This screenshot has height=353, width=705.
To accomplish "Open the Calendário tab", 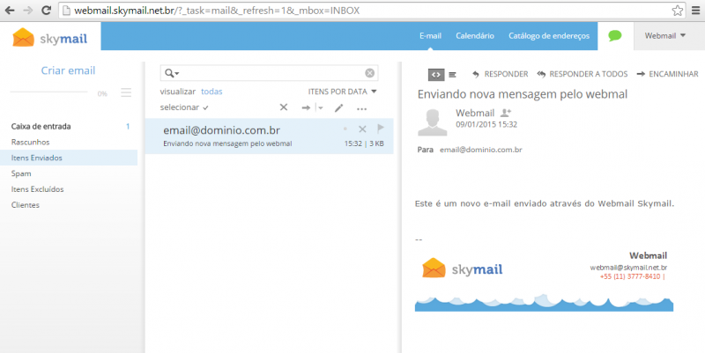I will [x=474, y=36].
